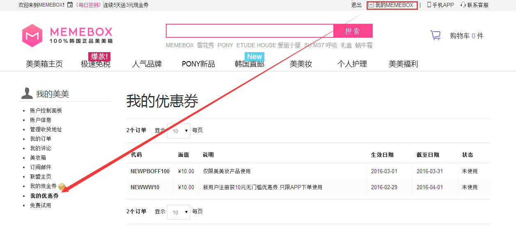Click the 每日签到 link
The width and height of the screenshot is (516, 245).
point(88,5)
